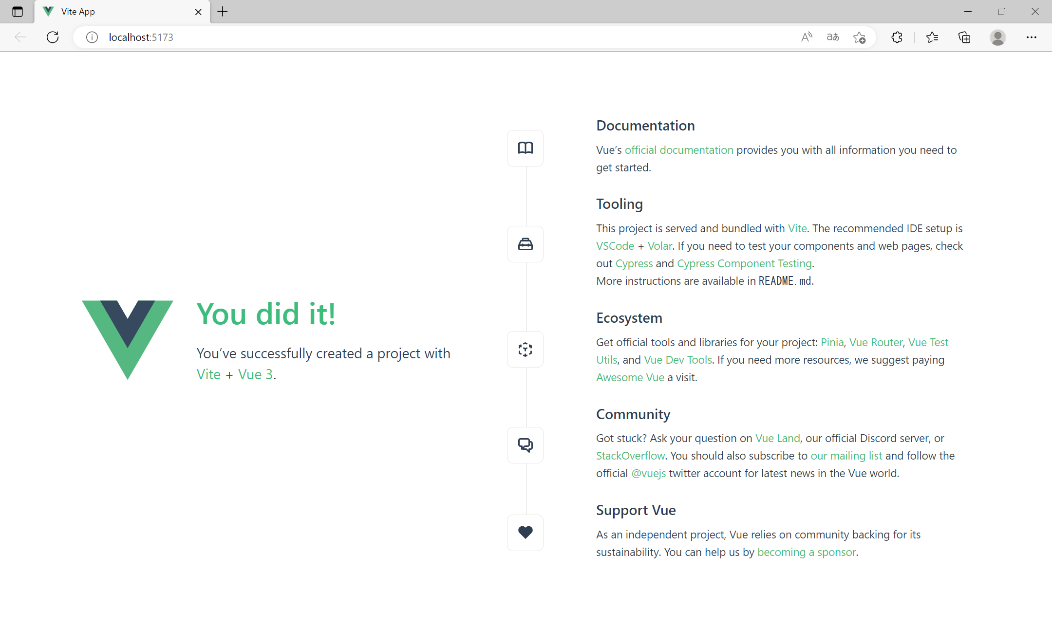Go back using the back arrow
The height and width of the screenshot is (628, 1052).
pyautogui.click(x=20, y=37)
